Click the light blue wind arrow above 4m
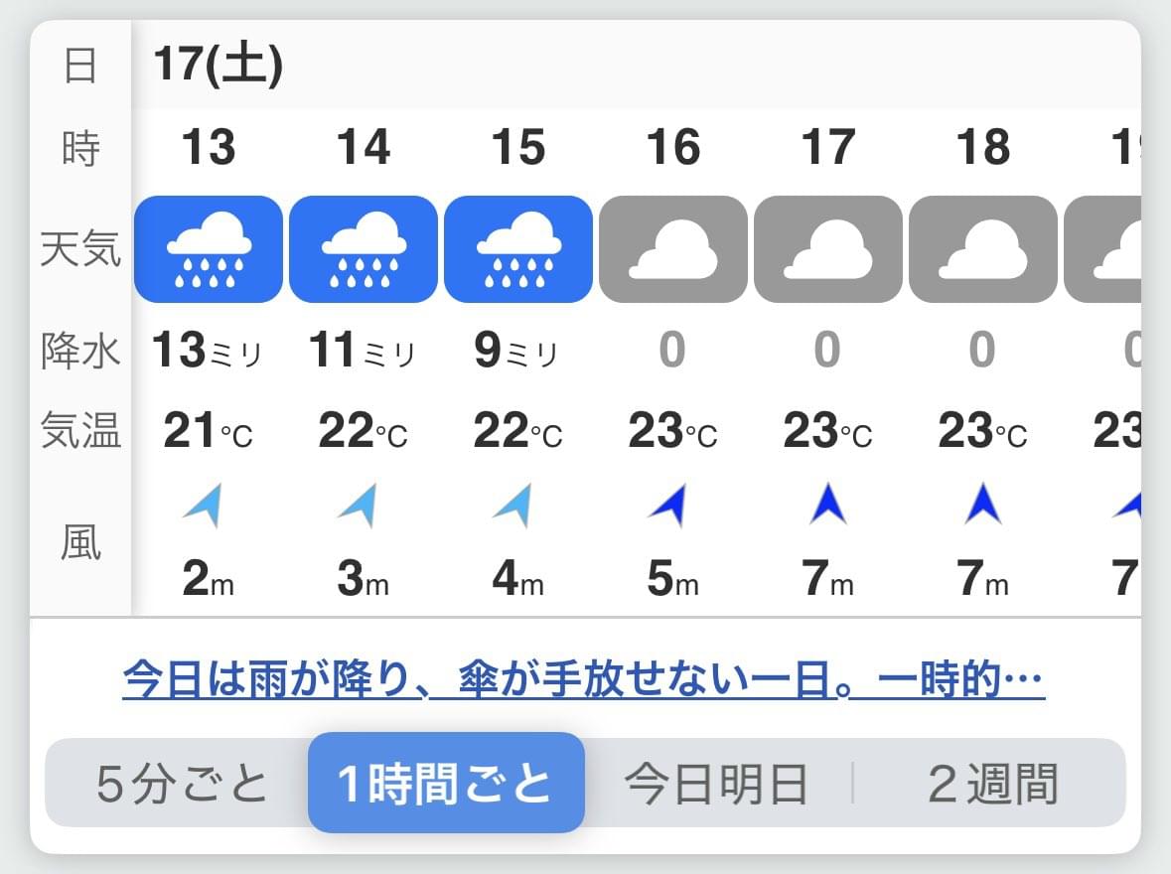Viewport: 1171px width, 874px height. (x=513, y=505)
